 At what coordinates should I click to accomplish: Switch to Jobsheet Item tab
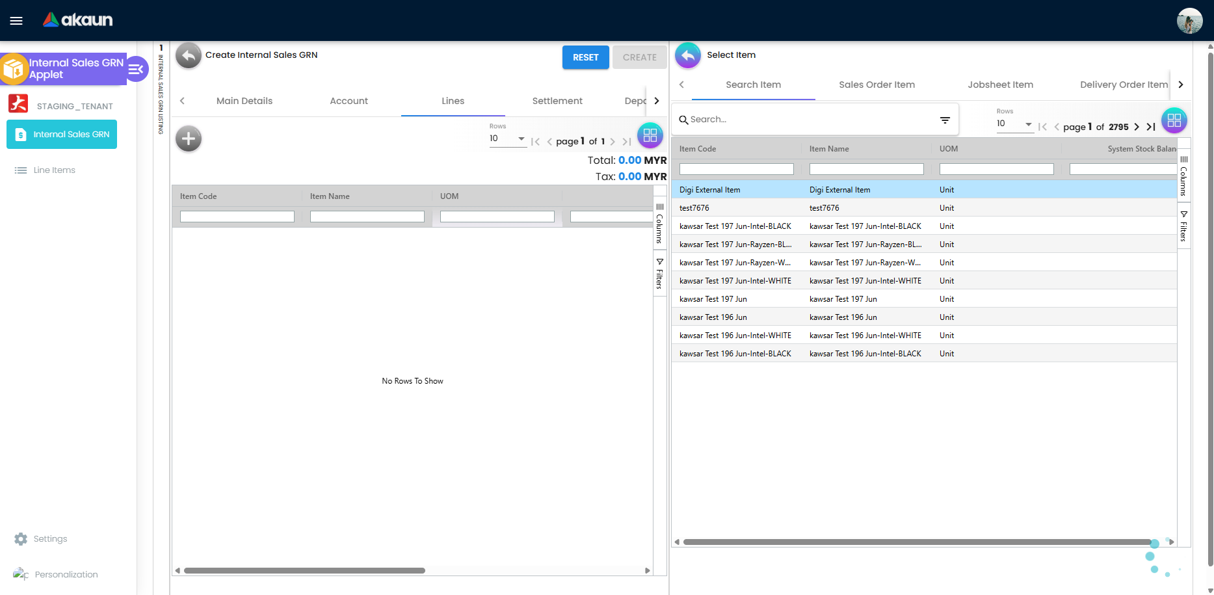(1000, 85)
